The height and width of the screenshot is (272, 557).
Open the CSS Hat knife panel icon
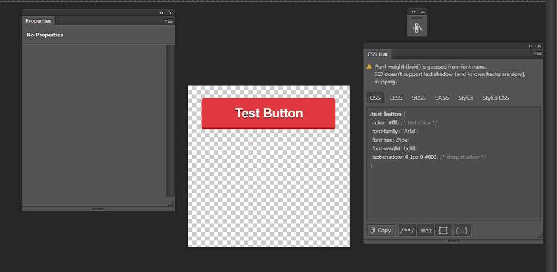[x=417, y=28]
